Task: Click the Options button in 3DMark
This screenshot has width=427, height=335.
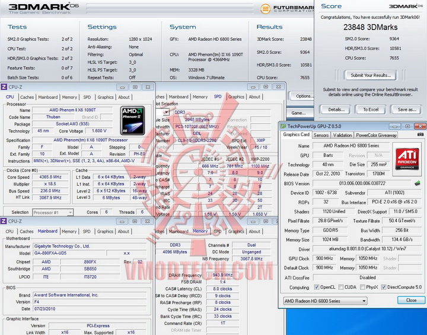Action: 302,96
